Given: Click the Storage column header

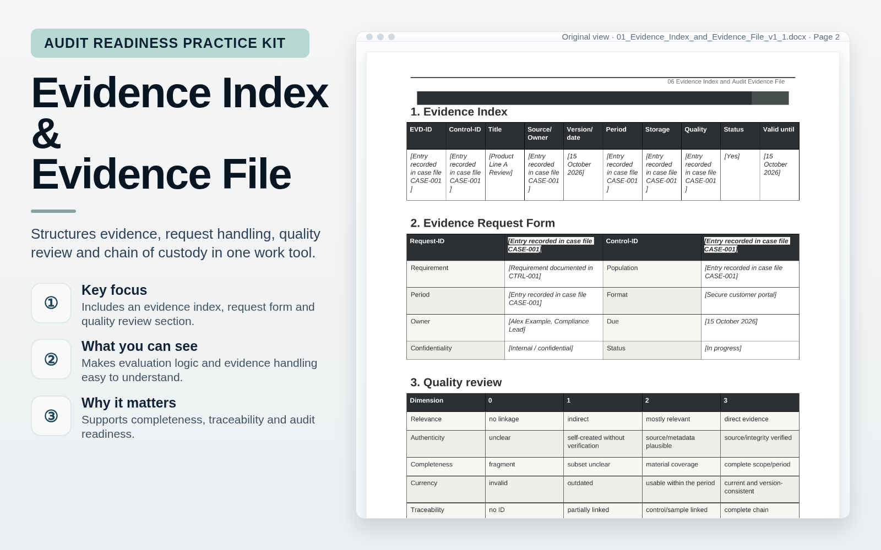Looking at the screenshot, I should pos(662,136).
